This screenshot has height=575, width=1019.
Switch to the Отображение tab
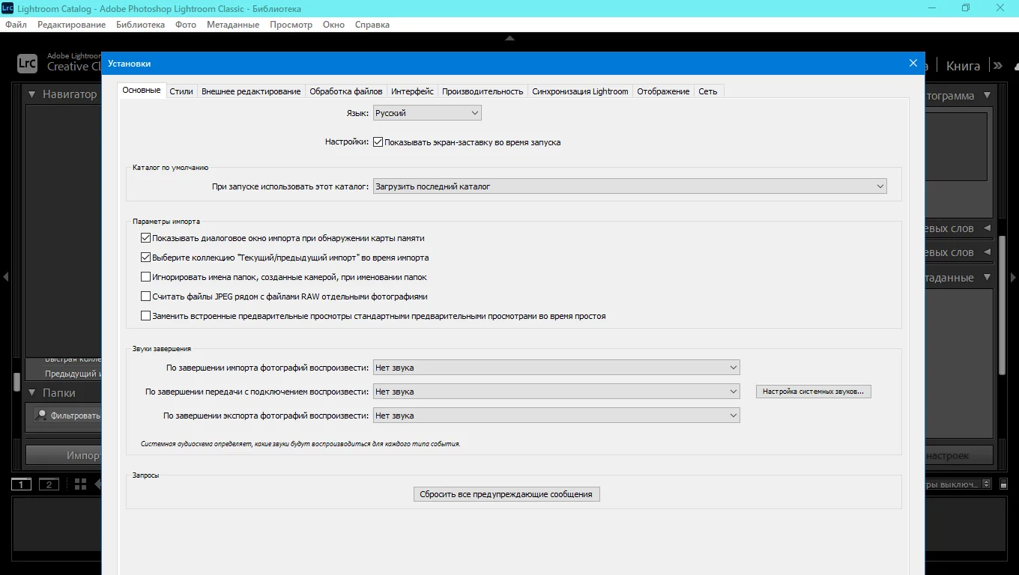click(x=663, y=91)
